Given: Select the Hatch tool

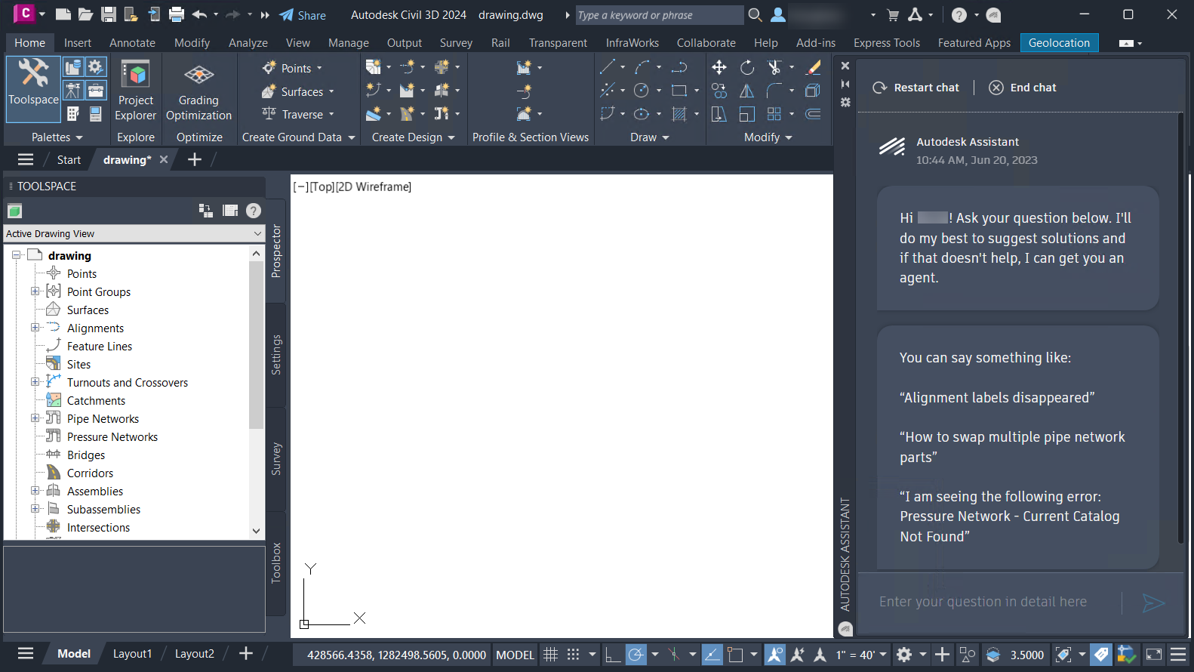Looking at the screenshot, I should [679, 114].
